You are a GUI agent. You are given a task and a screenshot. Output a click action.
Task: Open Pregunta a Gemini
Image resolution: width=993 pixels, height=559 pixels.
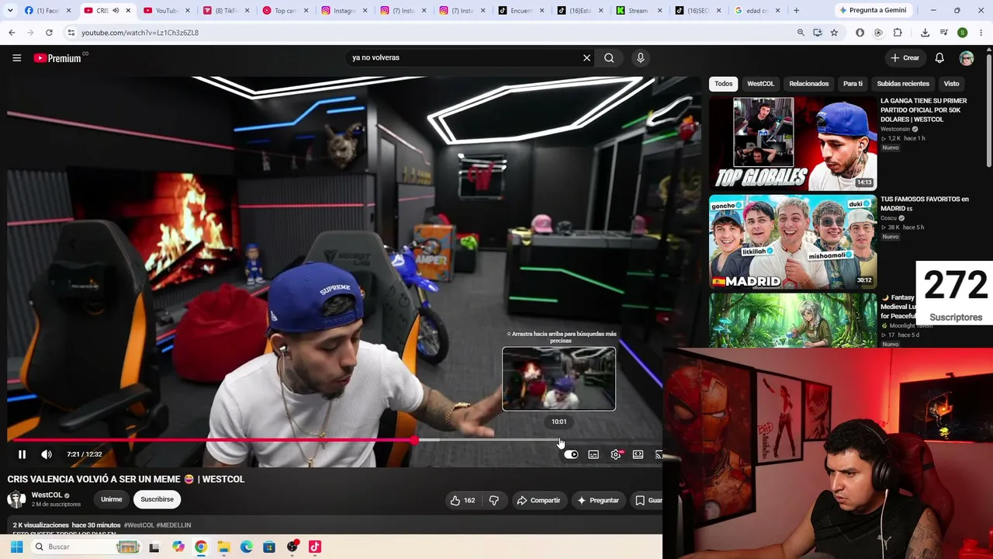[873, 11]
